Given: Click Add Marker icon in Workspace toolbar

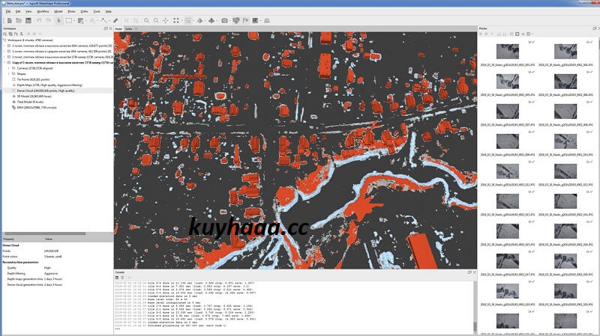Looking at the screenshot, I should coord(16,34).
